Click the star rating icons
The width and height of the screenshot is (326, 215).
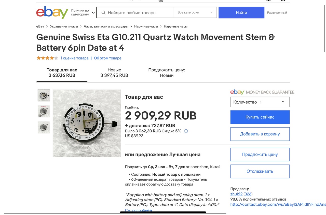point(47,58)
